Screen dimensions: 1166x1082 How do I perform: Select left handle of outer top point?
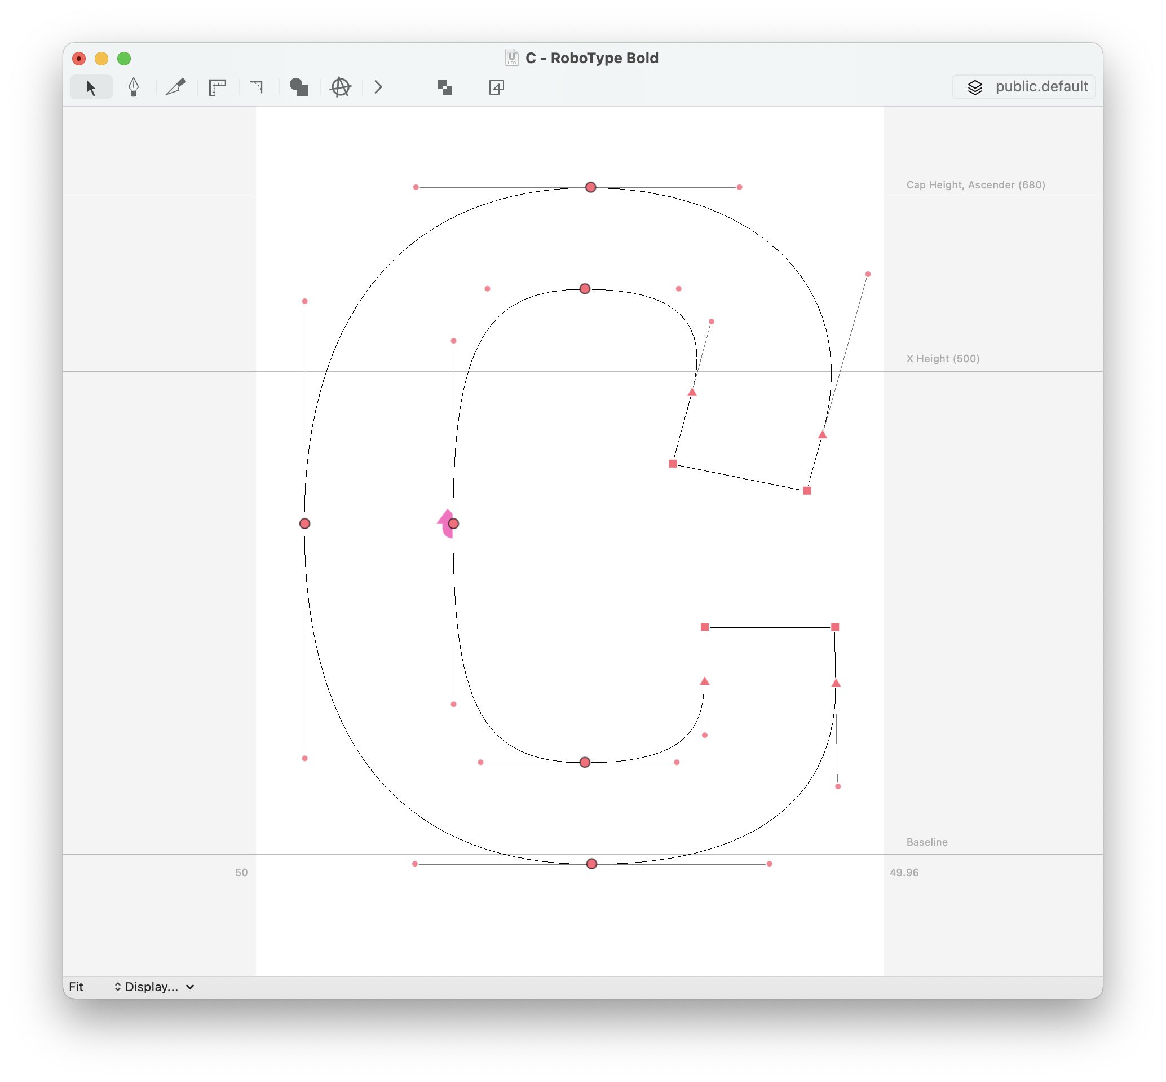click(416, 187)
